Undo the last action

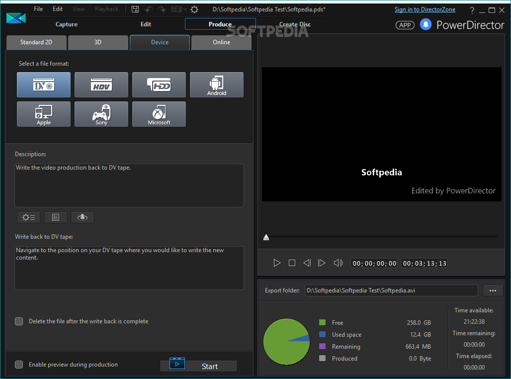149,9
